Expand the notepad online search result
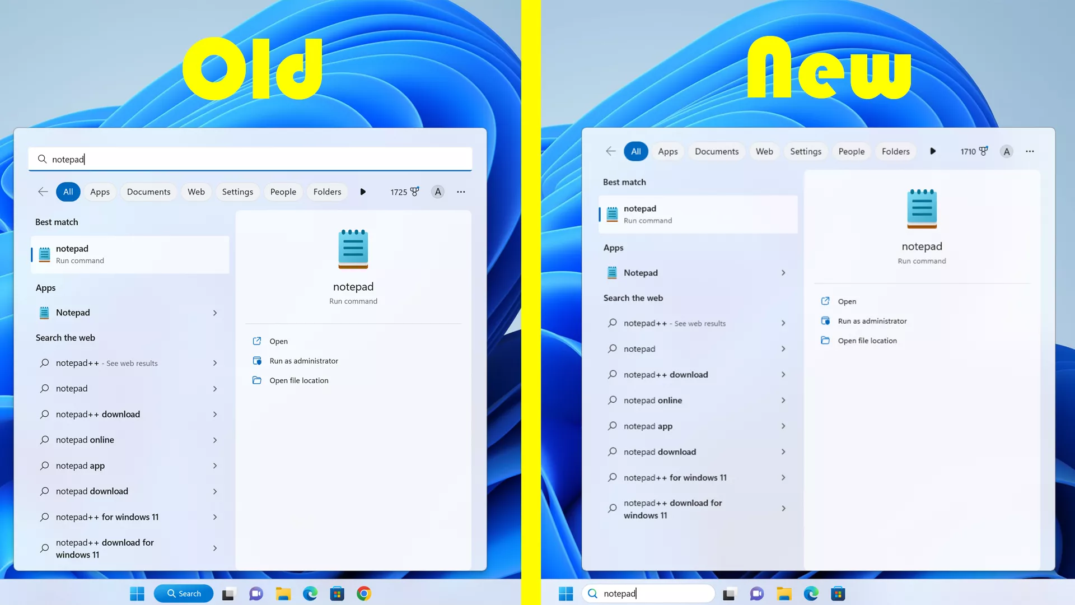1075x605 pixels. 783,399
